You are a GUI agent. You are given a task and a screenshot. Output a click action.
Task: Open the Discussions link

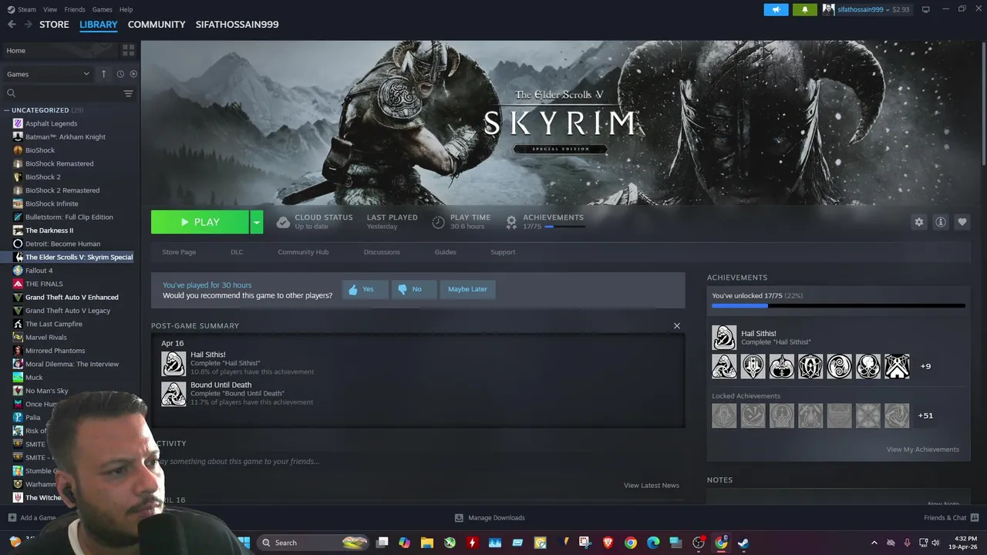(x=382, y=252)
